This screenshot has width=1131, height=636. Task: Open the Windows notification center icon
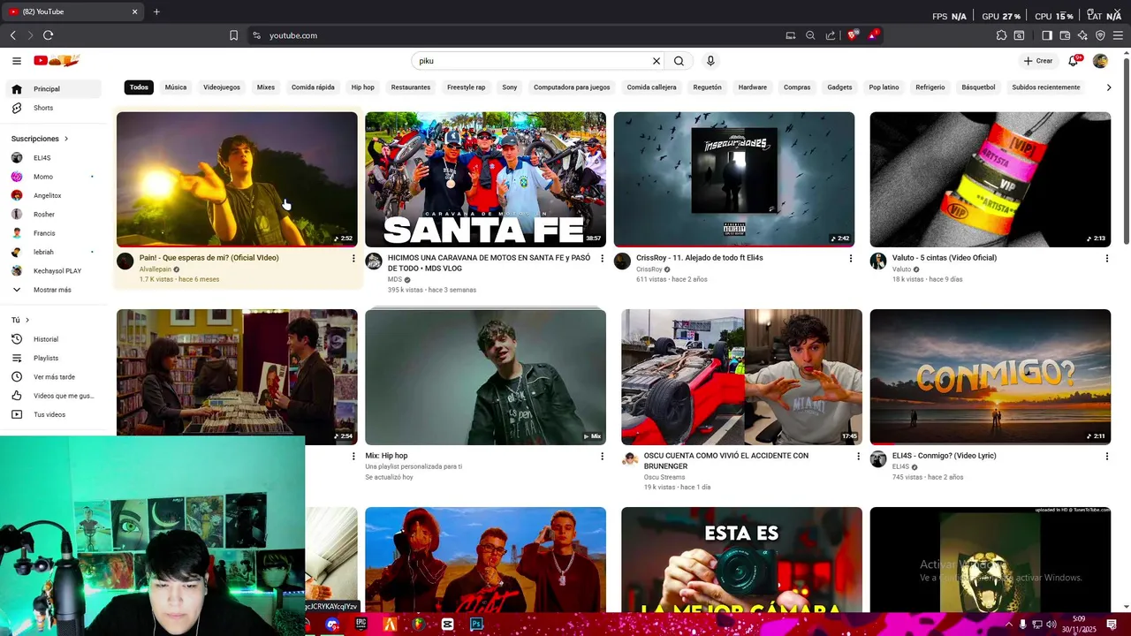1112,624
